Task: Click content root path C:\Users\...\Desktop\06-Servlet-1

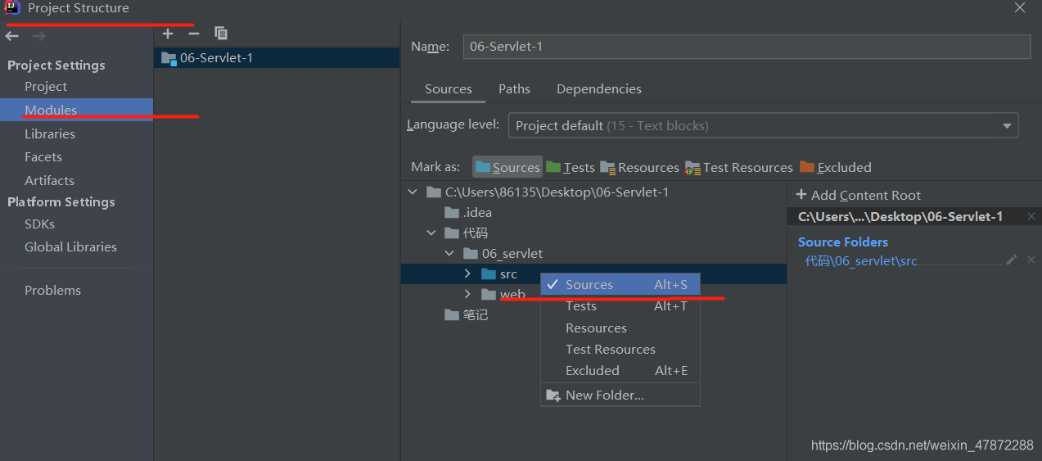Action: tap(900, 216)
